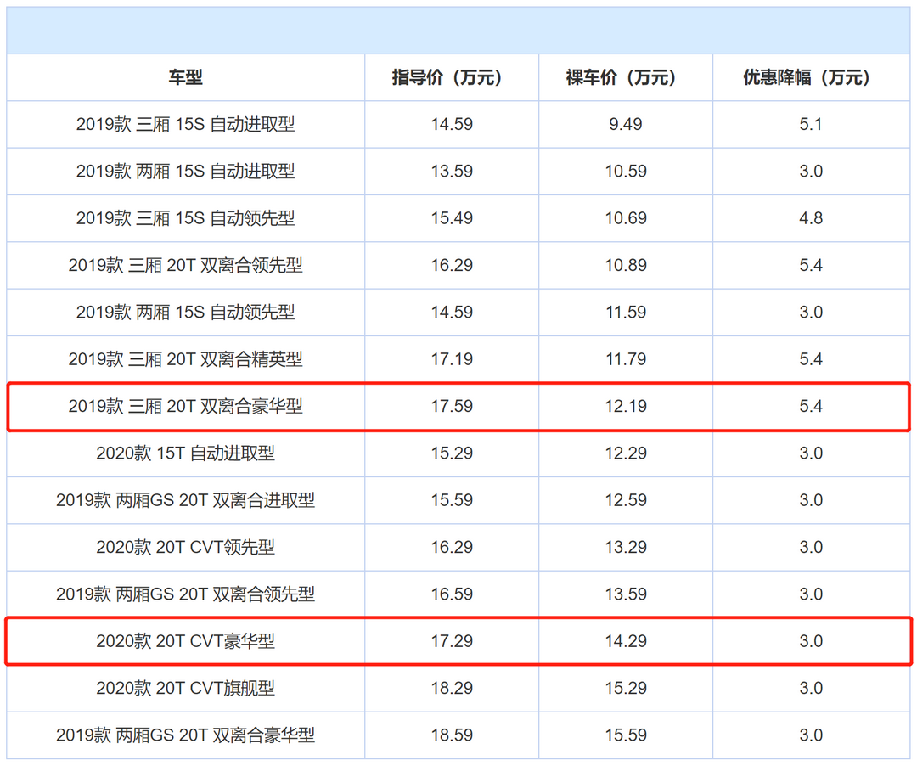Select the 2019款 三厢 20T 双离合精英型 row label
The height and width of the screenshot is (766, 917).
click(185, 359)
